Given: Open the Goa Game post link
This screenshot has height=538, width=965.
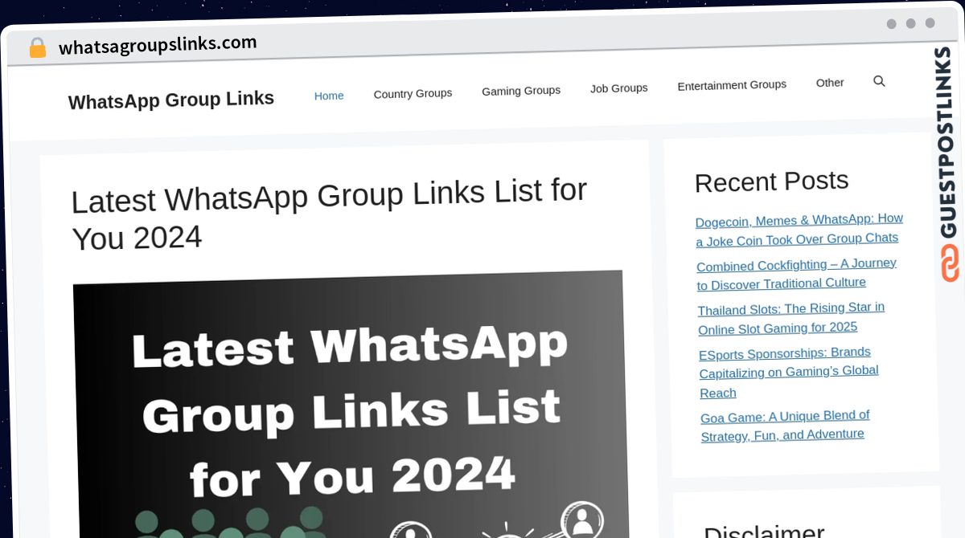Looking at the screenshot, I should pos(785,426).
